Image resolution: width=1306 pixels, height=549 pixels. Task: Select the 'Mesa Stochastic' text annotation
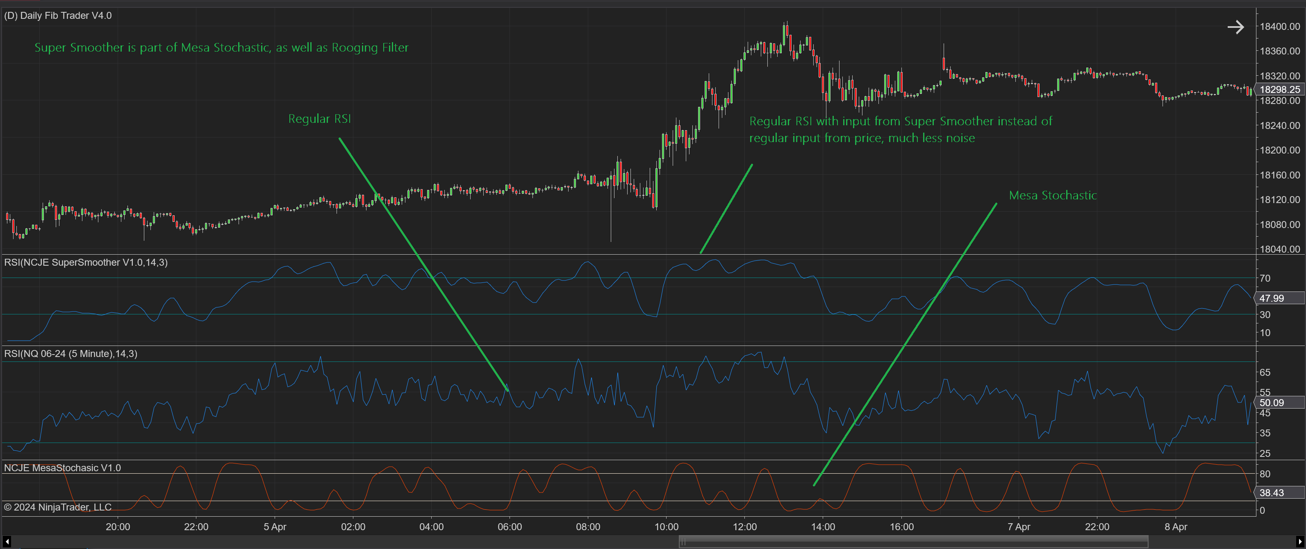pyautogui.click(x=1053, y=196)
